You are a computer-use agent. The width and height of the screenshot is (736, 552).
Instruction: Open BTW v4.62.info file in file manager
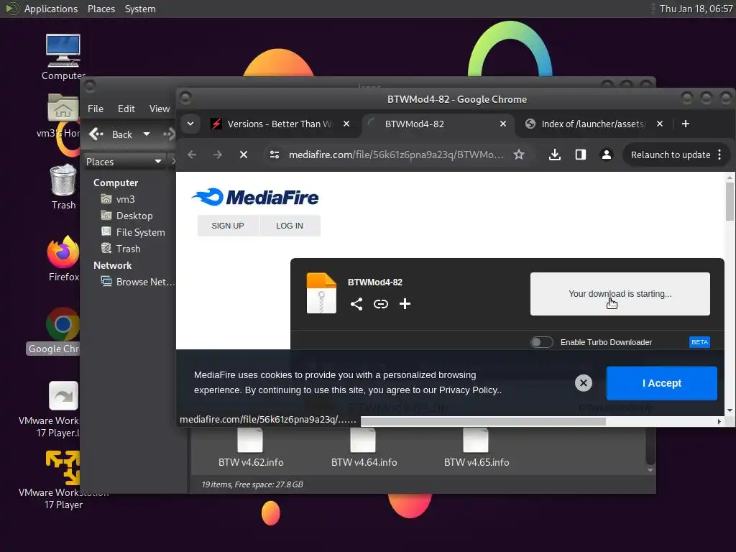251,447
